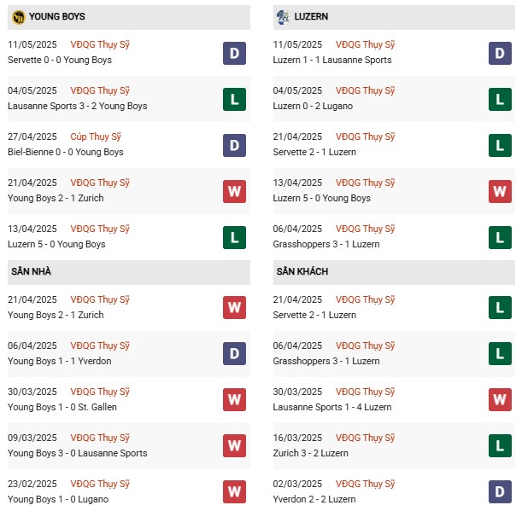Click the D badge beside Biel-Bienne 0-0 Young Boys
This screenshot has width=516, height=511.
234,145
